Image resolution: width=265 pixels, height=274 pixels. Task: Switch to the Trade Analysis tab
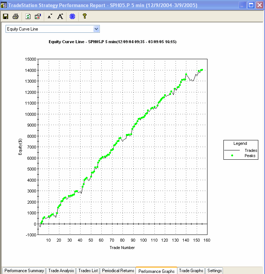tap(61, 271)
